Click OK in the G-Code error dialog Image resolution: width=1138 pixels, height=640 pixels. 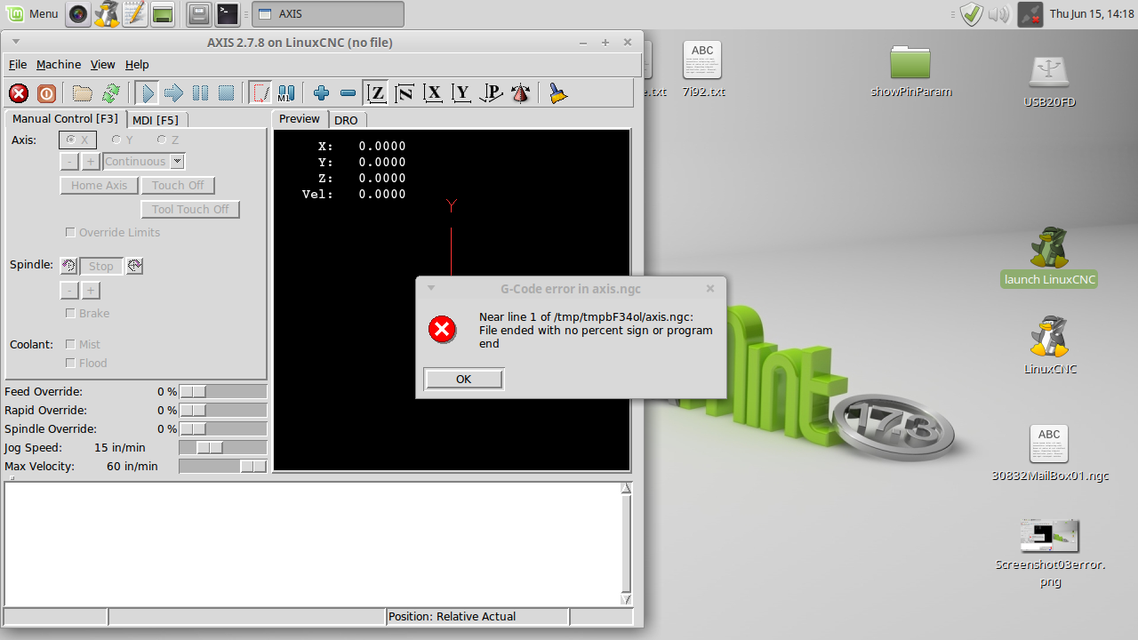(x=463, y=379)
